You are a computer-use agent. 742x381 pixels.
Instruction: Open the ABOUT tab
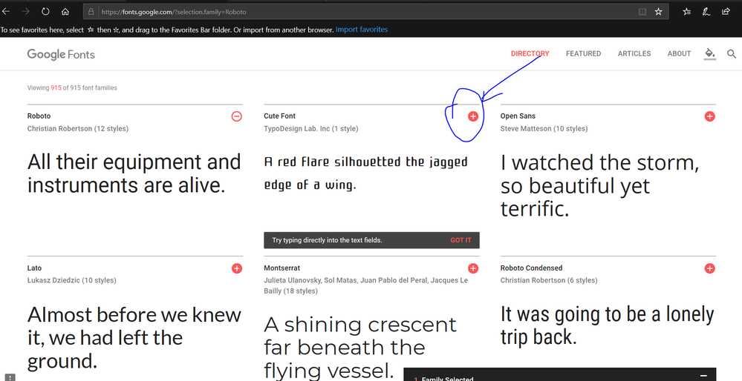[679, 54]
